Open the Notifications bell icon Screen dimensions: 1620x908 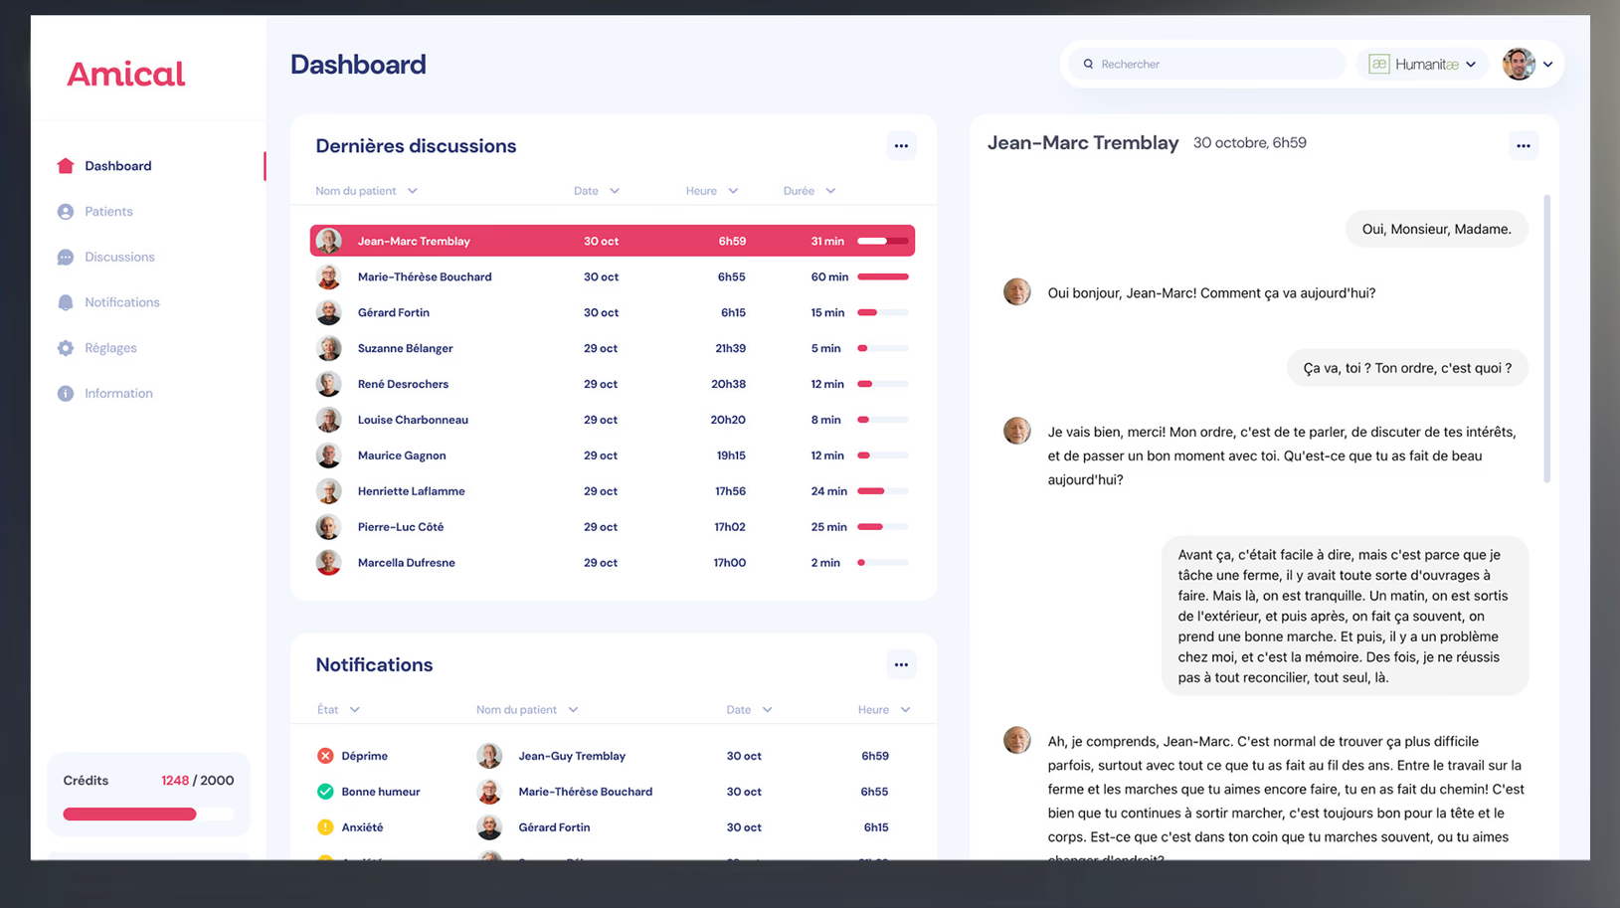point(65,302)
